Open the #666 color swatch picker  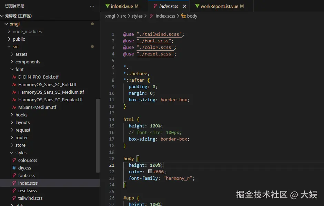pyautogui.click(x=150, y=172)
